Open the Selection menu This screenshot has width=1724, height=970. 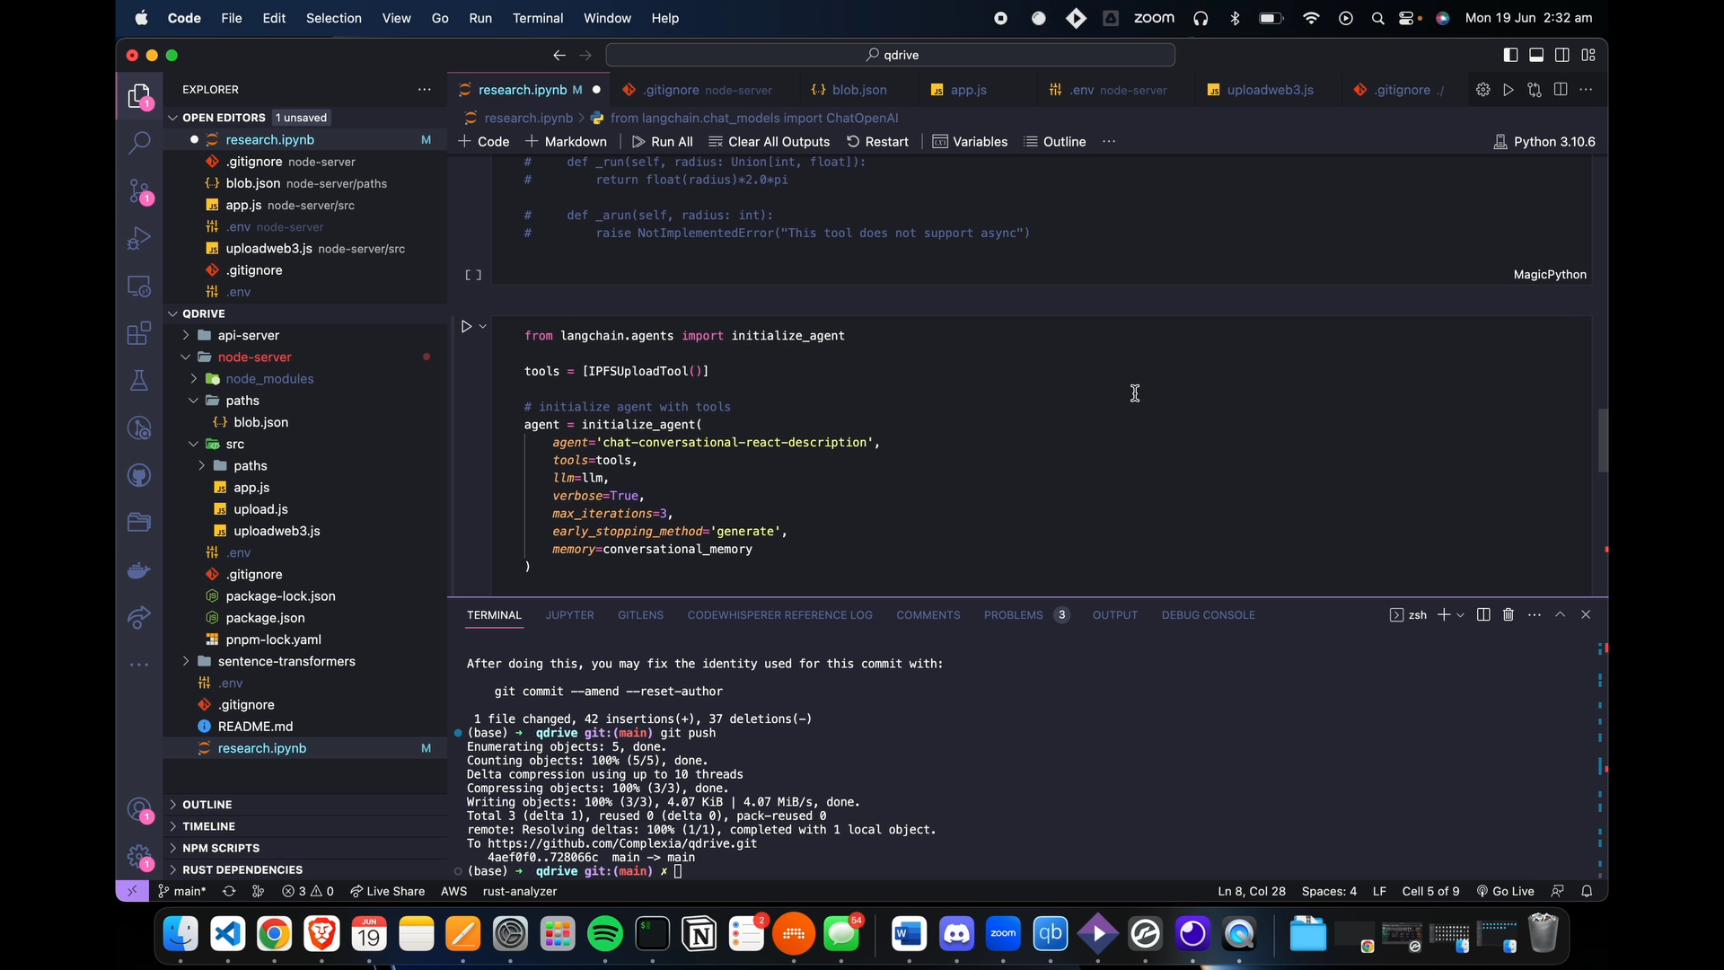pos(333,18)
